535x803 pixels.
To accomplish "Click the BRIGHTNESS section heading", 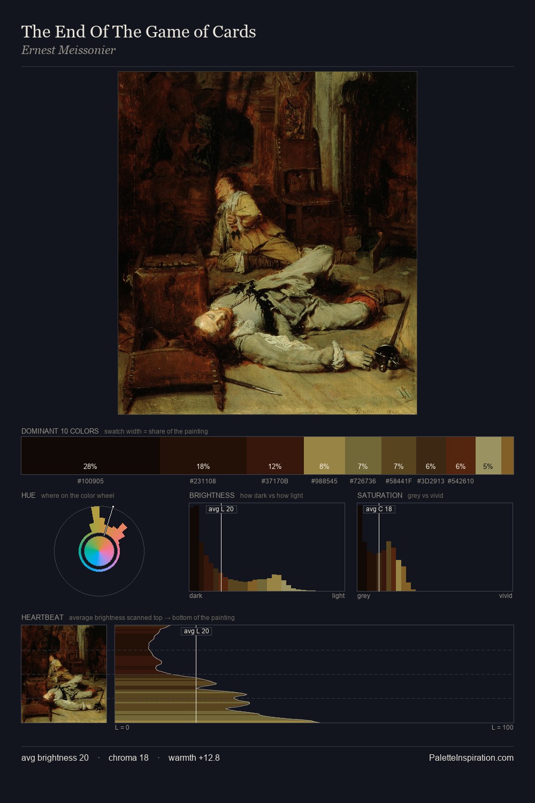I will point(212,495).
